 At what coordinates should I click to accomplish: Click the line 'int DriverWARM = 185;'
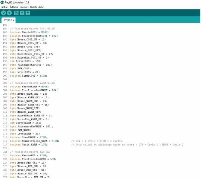click(x=26, y=123)
